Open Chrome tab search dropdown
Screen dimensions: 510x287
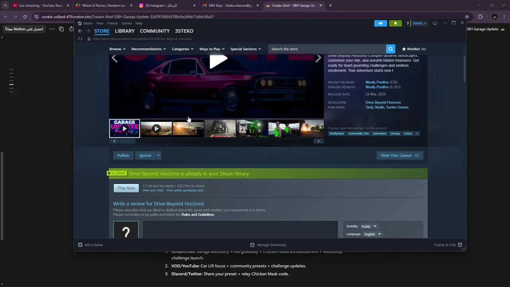pyautogui.click(x=5, y=6)
